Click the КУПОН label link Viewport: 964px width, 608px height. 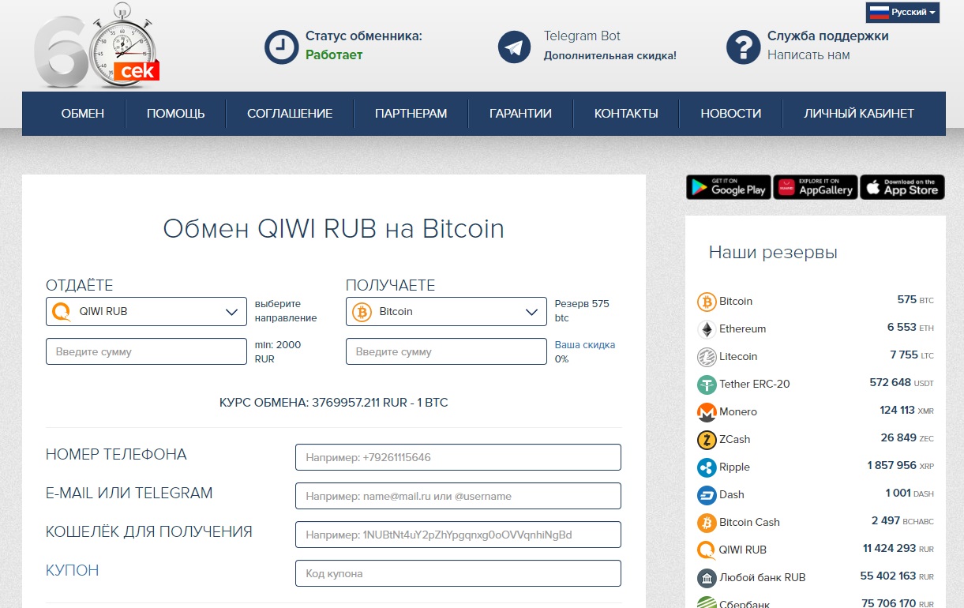click(73, 570)
